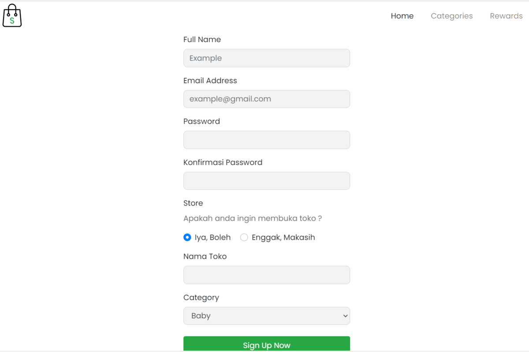Click the shopping bag logo icon
The image size is (529, 352).
(x=12, y=16)
